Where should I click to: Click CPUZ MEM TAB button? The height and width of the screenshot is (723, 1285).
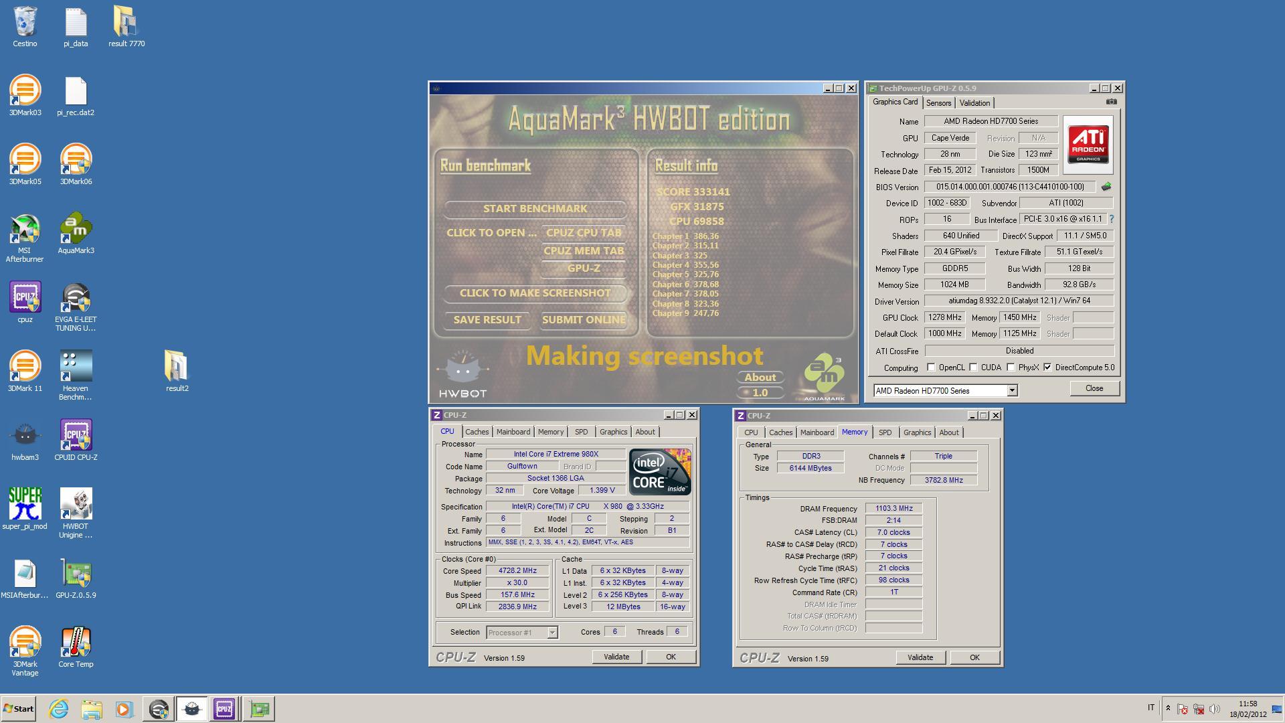(x=584, y=251)
